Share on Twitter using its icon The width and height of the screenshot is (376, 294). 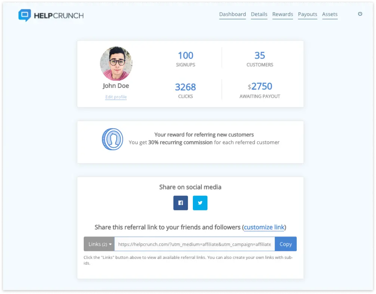pyautogui.click(x=200, y=203)
